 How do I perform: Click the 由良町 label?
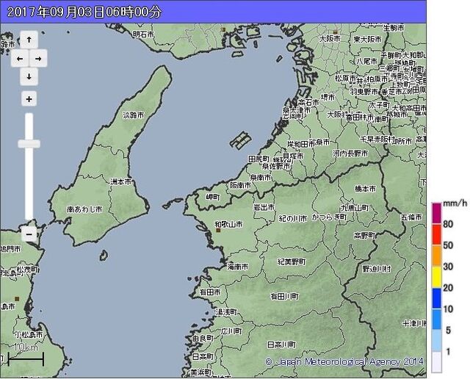coord(203,338)
